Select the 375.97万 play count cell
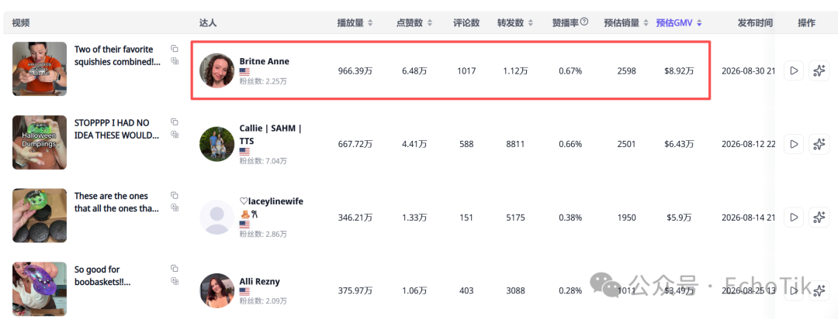838x319 pixels. point(355,290)
